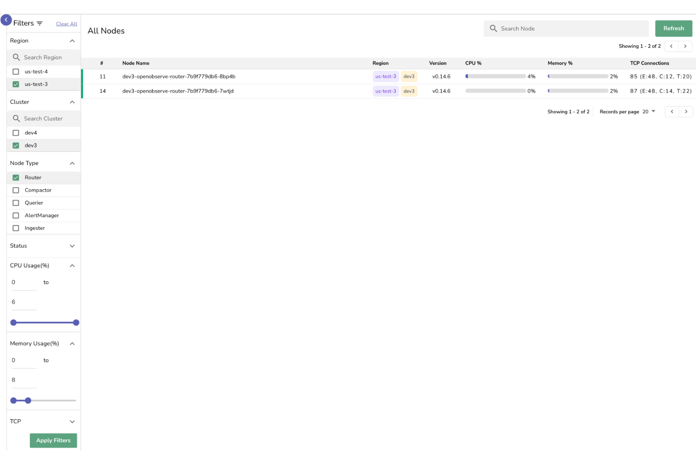The width and height of the screenshot is (696, 451).
Task: Enable the us-test-4 region checkbox
Action: click(16, 71)
